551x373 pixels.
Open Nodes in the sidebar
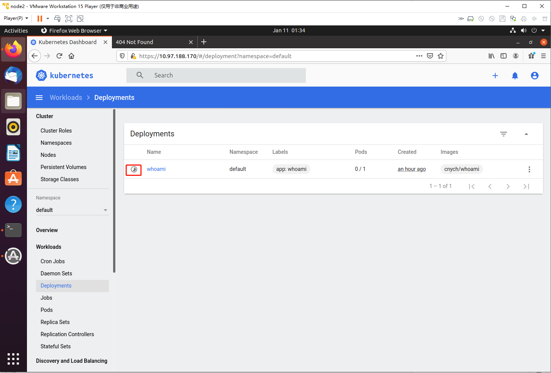click(48, 155)
